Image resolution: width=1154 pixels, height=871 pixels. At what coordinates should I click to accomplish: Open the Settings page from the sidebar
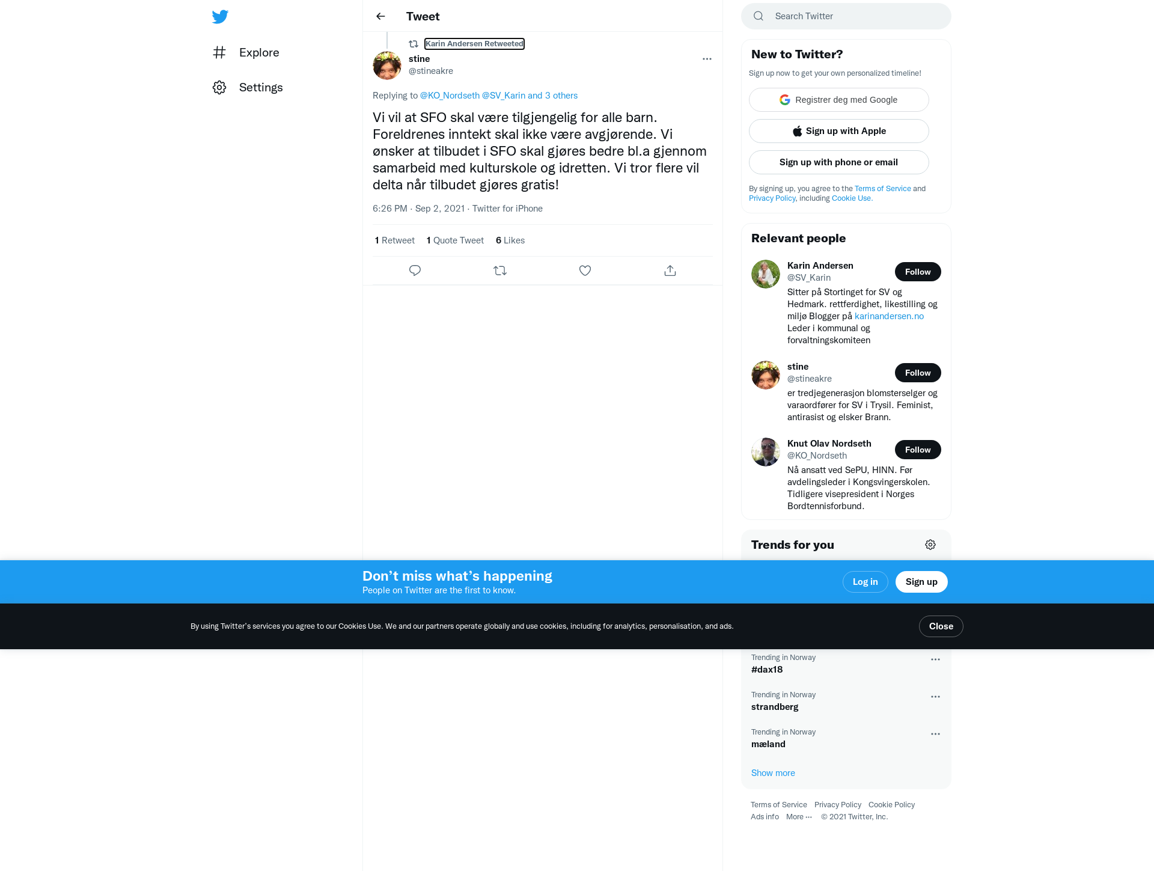[248, 87]
